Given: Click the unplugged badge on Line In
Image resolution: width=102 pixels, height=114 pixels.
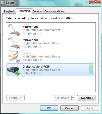Looking at the screenshot, I should pos(18,61).
